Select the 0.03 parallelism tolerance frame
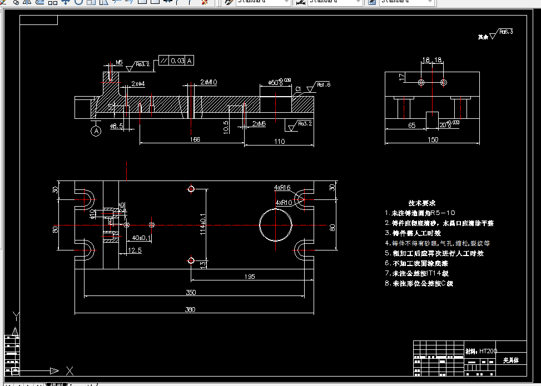The height and width of the screenshot is (386, 541). (x=176, y=61)
